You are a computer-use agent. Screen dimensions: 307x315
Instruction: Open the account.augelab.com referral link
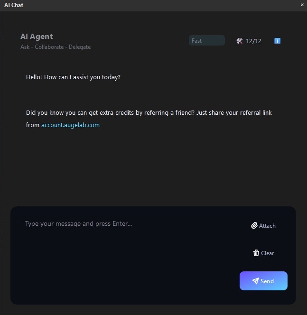[x=70, y=125]
